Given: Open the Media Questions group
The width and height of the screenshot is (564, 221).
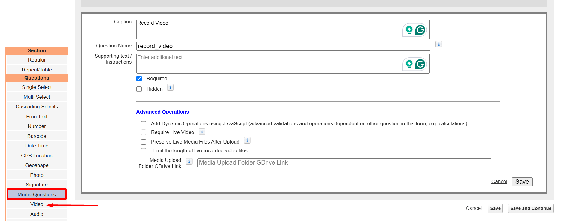Looking at the screenshot, I should 37,194.
